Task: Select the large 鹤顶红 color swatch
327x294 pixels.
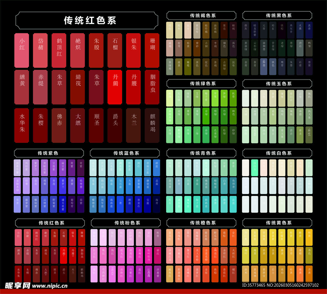Action: (59, 50)
